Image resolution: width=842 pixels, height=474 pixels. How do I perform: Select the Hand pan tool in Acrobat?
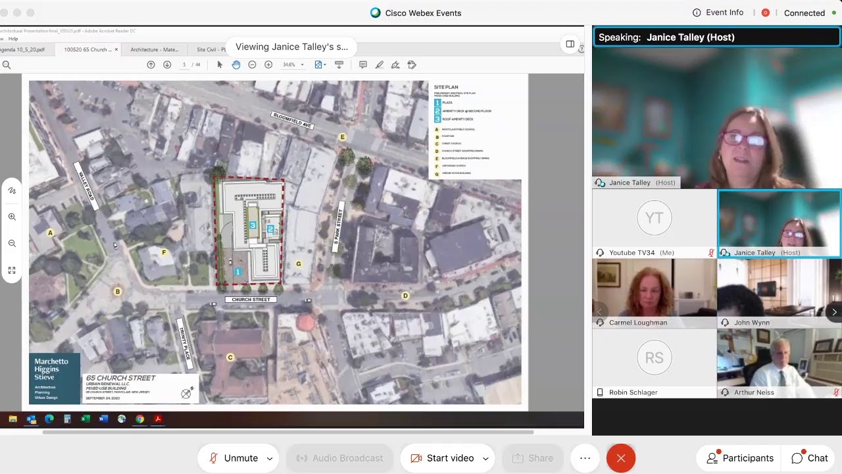tap(236, 65)
